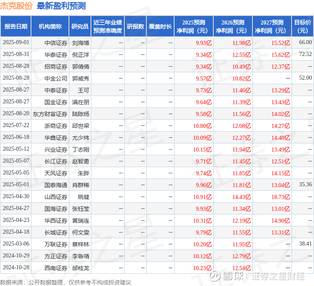Select analyst 倪正洋 cell
Image resolution: width=314 pixels, height=286 pixels.
coord(80,55)
